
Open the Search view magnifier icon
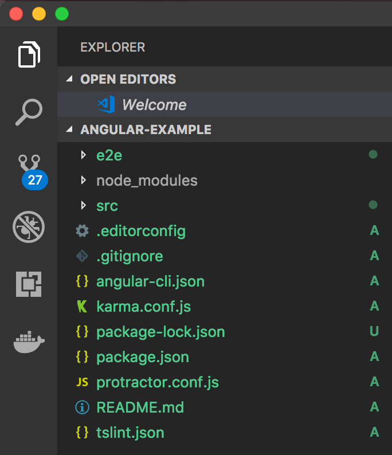click(x=29, y=112)
